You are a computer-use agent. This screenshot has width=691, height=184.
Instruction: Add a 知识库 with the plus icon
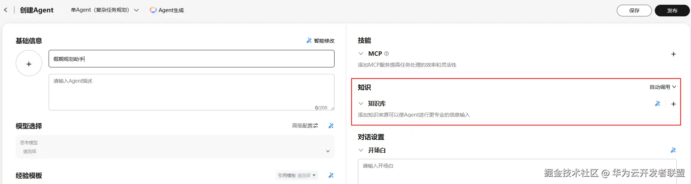coord(673,104)
